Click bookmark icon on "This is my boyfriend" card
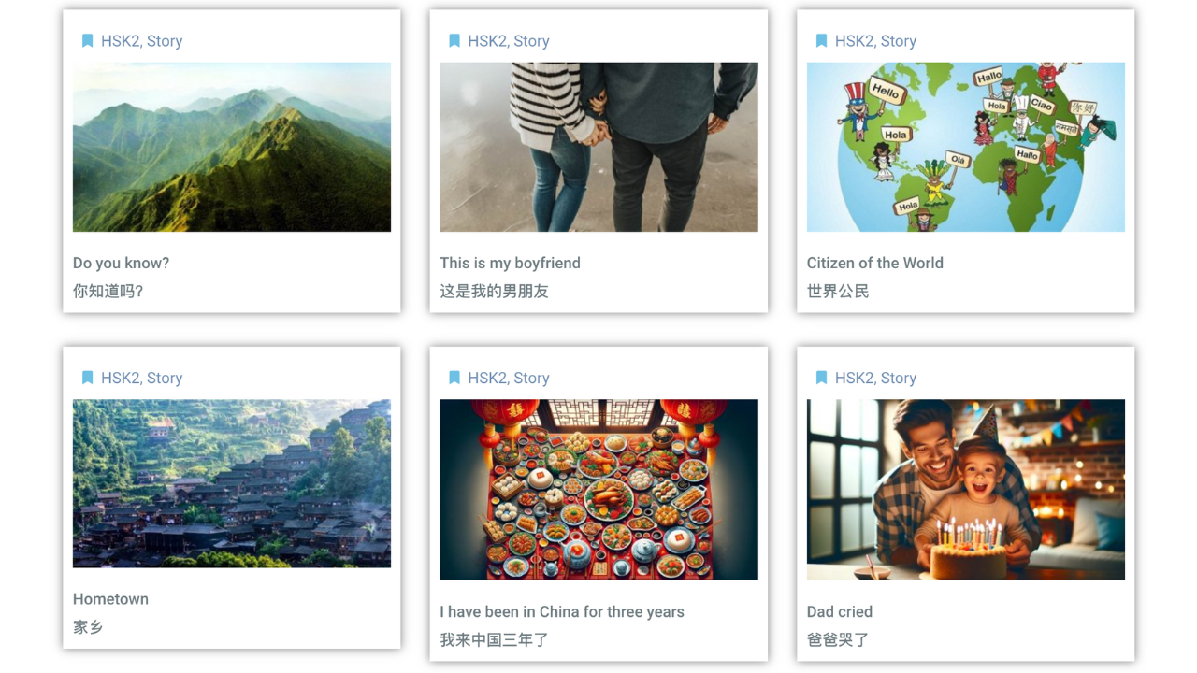 (454, 41)
